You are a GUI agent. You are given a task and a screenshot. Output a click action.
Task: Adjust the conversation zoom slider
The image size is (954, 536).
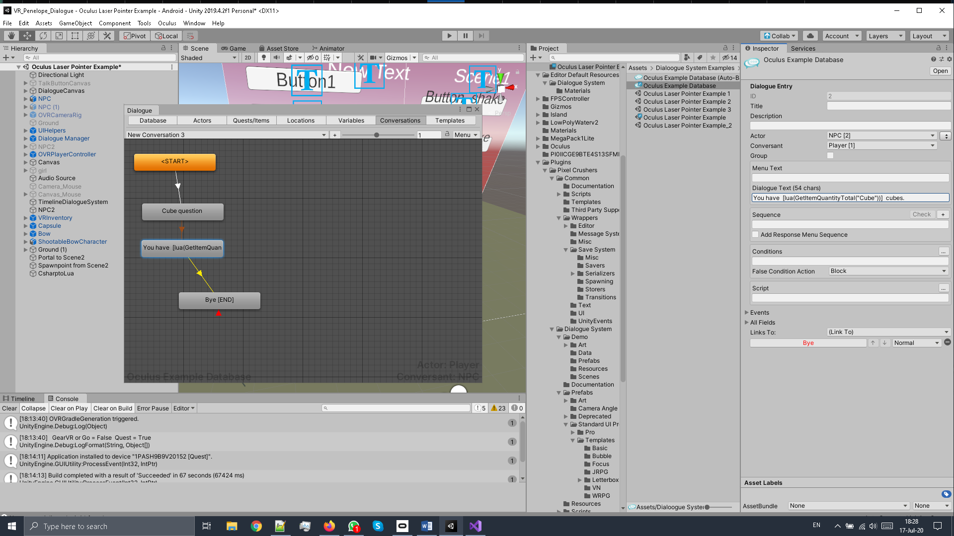pos(377,135)
